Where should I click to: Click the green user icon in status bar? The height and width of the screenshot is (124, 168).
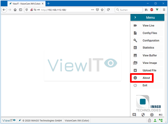click(155, 120)
